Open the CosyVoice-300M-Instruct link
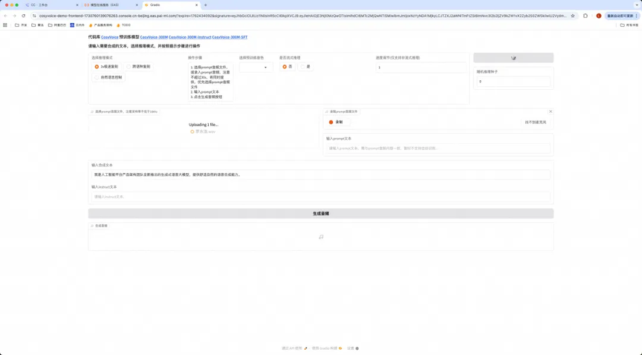Viewport: 642px width, 355px height. pyautogui.click(x=190, y=37)
